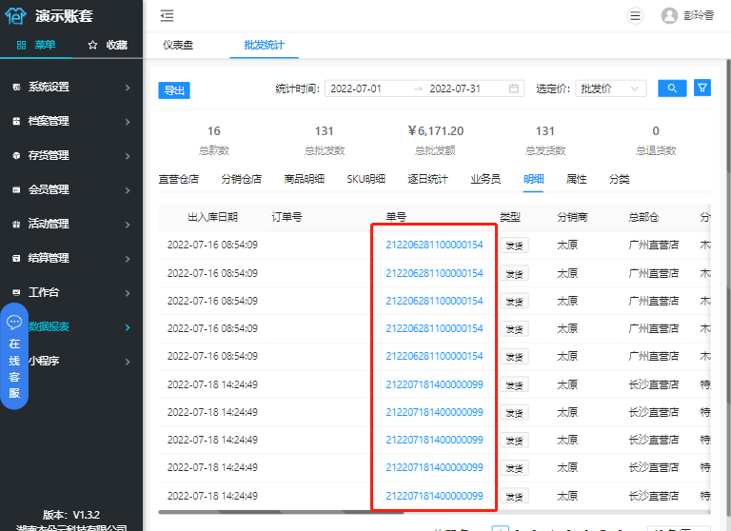Switch to the 业务员 tab

click(485, 179)
